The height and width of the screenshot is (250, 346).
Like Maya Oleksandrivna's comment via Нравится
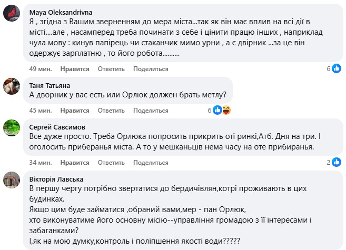74,69
